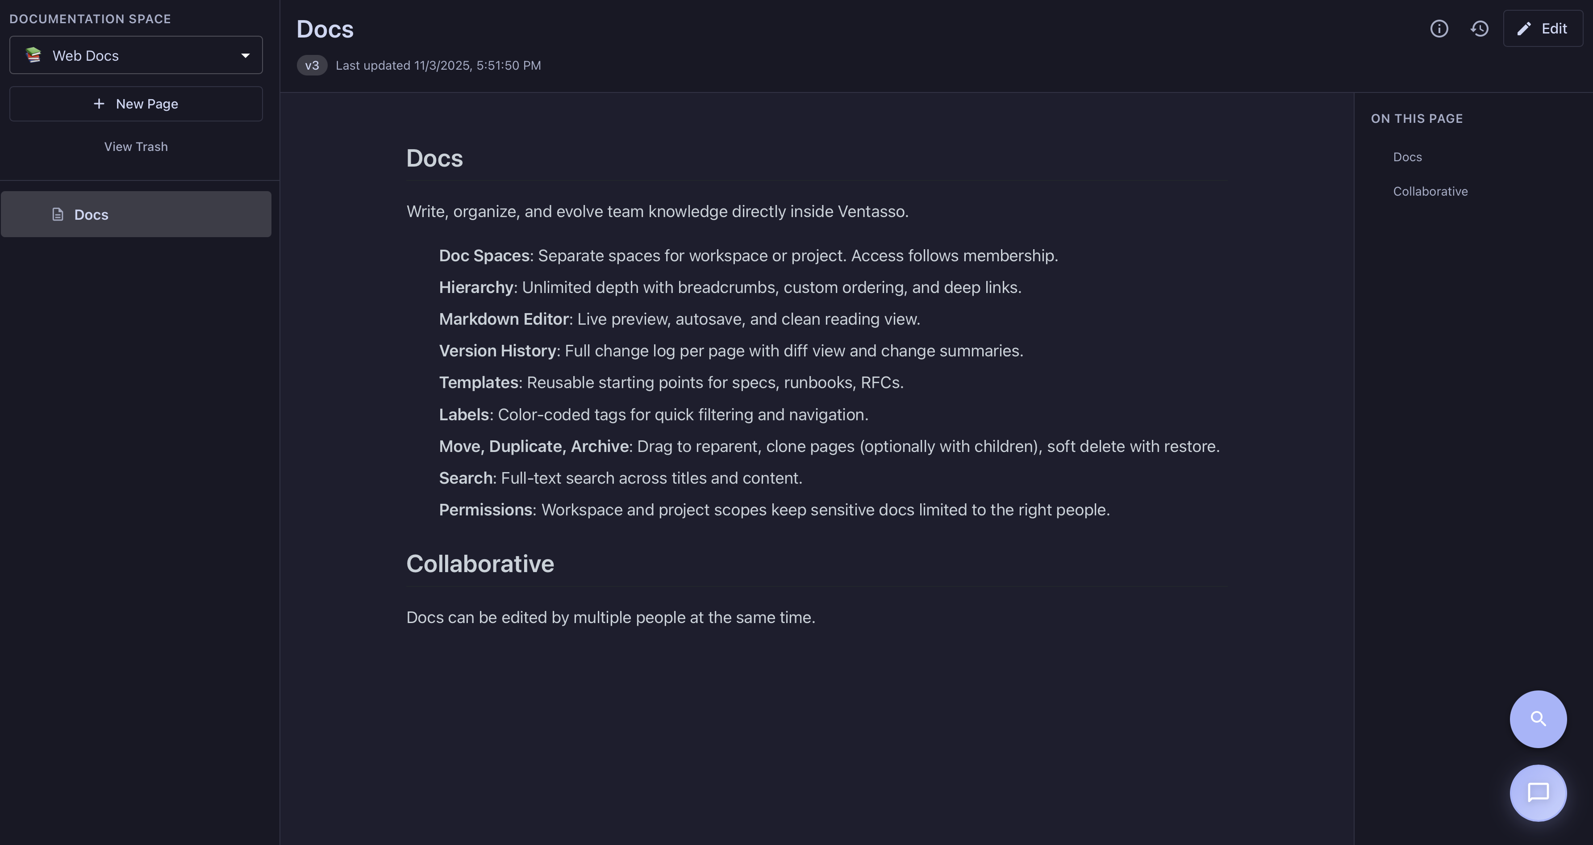The width and height of the screenshot is (1593, 845).
Task: Open the floating chat bubble button
Action: pos(1538,792)
